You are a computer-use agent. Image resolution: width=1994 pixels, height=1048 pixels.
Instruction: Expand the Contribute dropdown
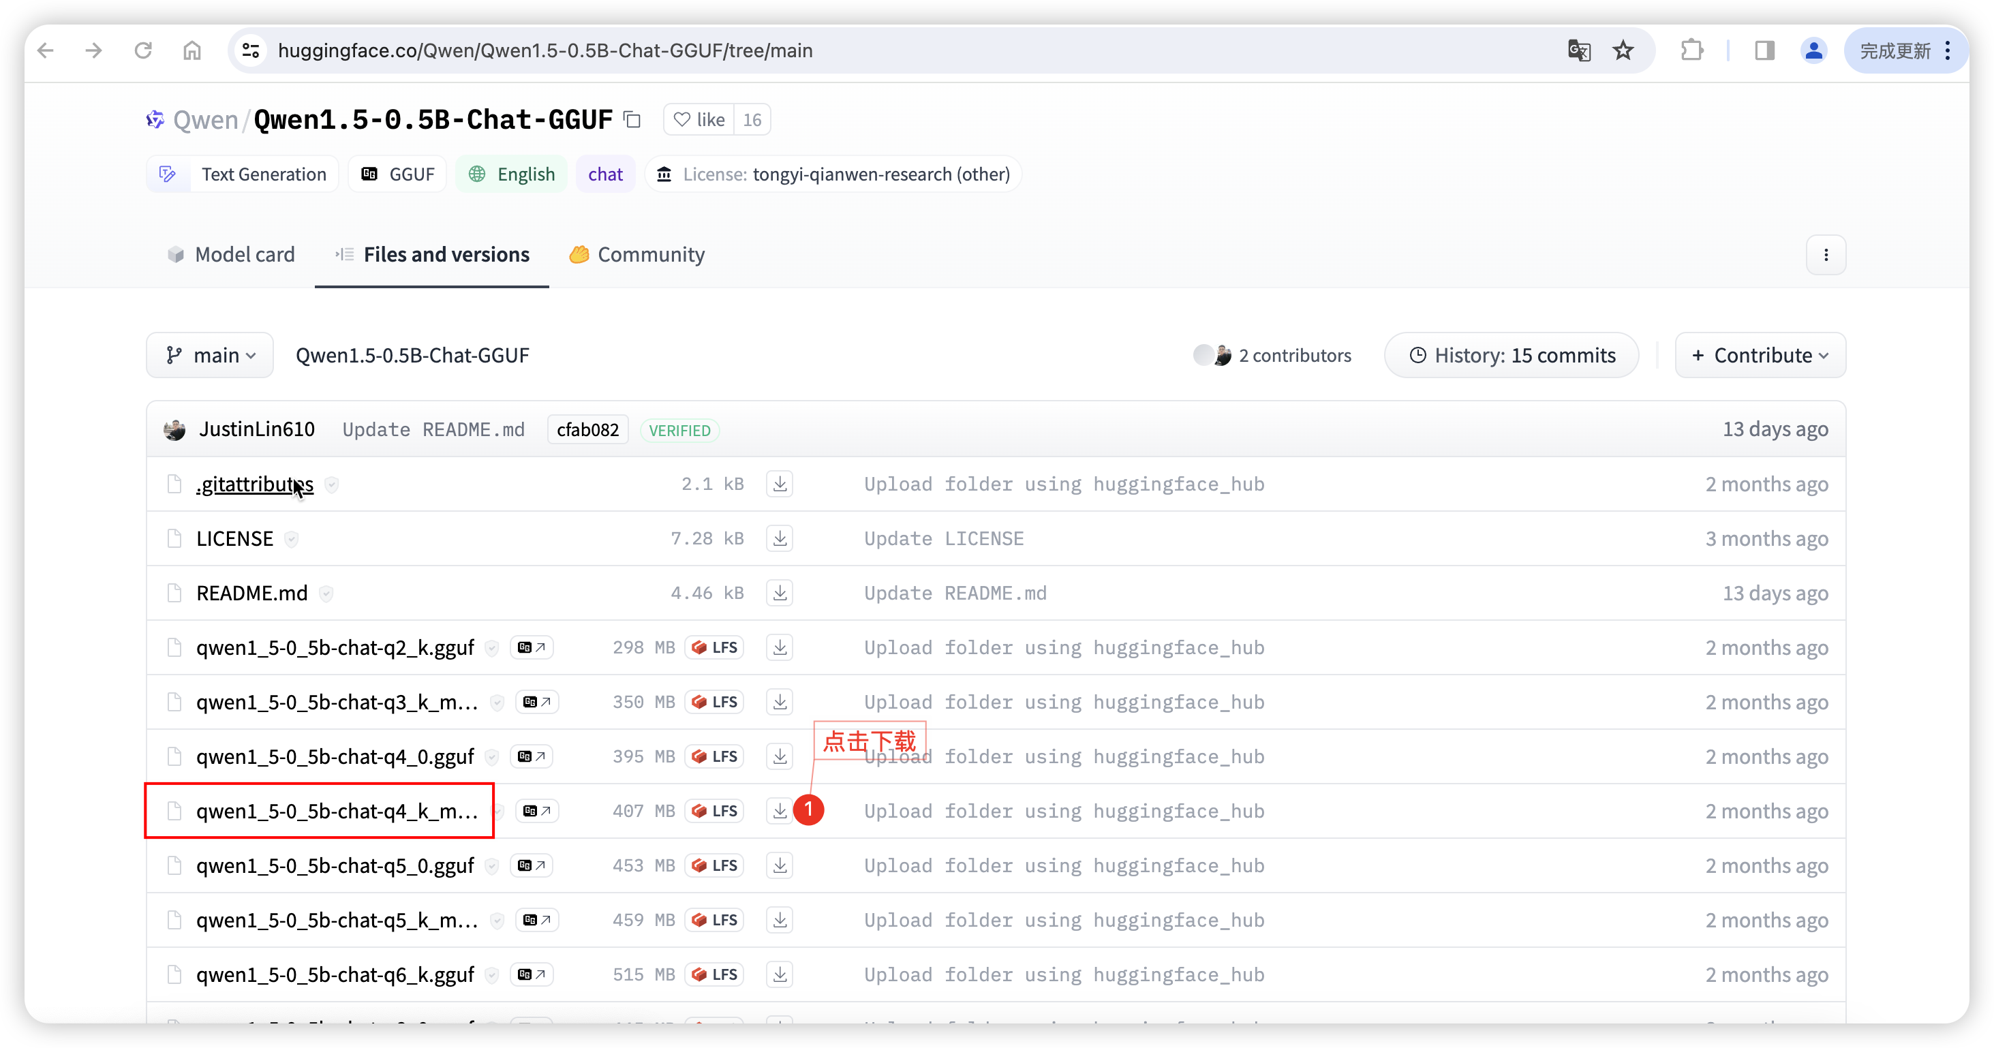point(1760,354)
